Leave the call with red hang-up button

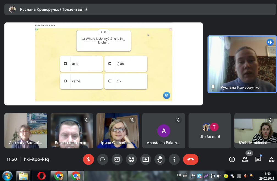(191, 159)
